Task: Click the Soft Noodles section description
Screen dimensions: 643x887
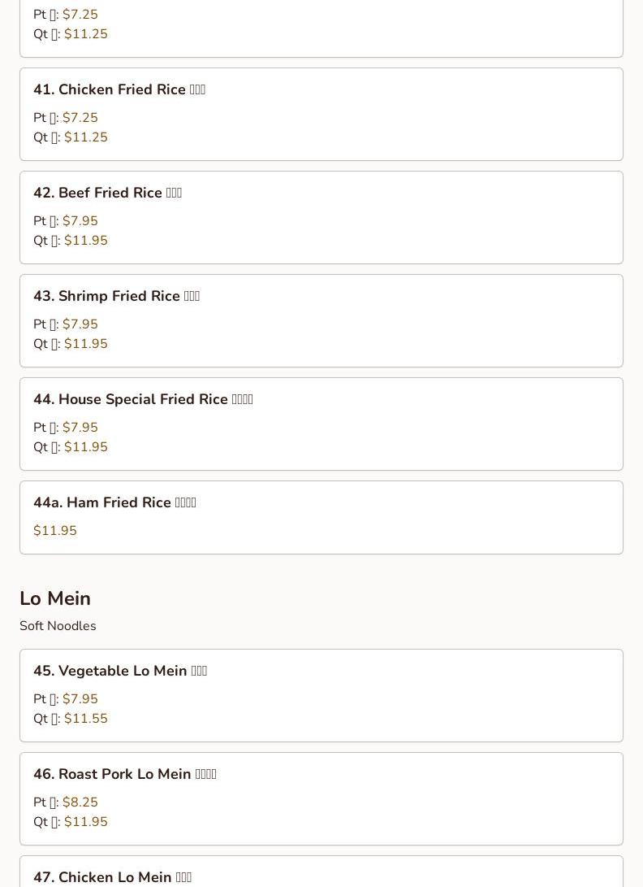Action: pyautogui.click(x=58, y=626)
